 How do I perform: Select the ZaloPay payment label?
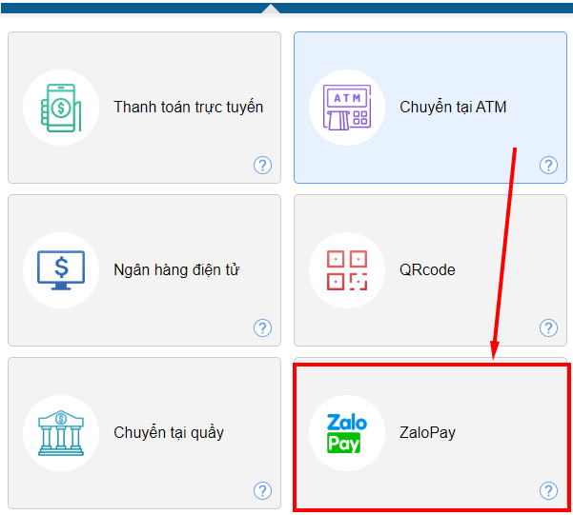pos(427,432)
